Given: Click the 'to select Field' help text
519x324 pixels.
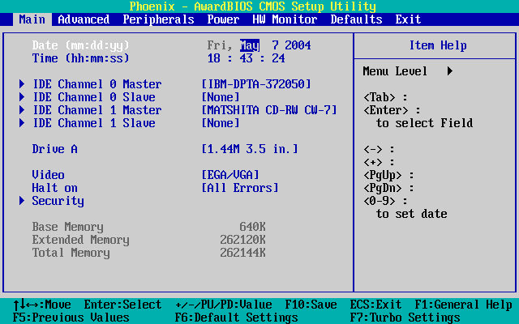Looking at the screenshot, I should (424, 123).
